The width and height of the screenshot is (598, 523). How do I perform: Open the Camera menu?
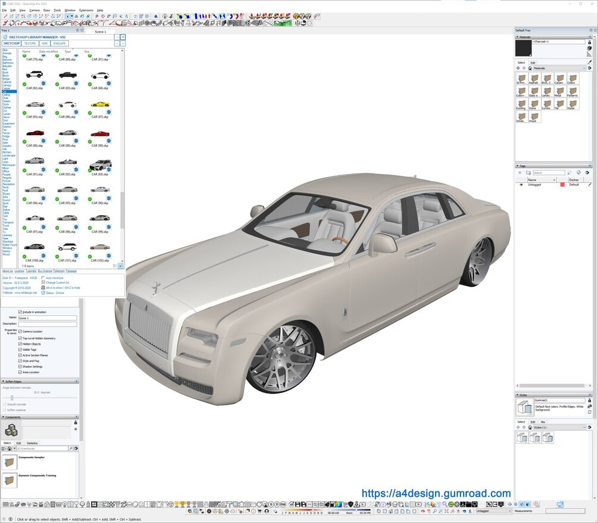click(35, 10)
